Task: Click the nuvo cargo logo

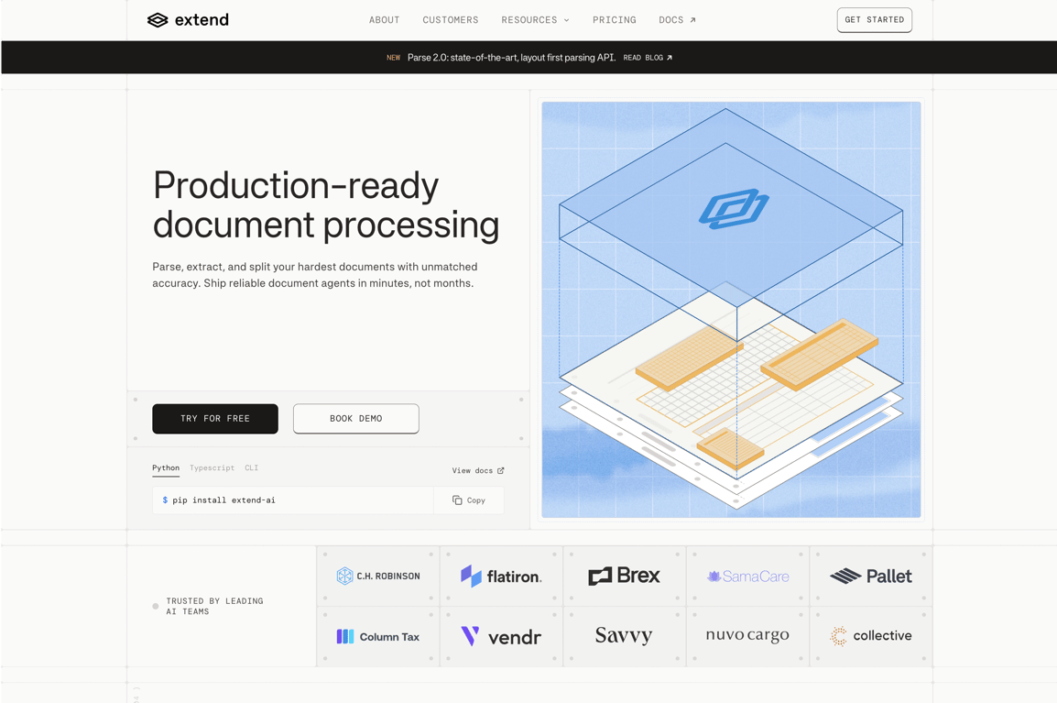Action: coord(747,635)
